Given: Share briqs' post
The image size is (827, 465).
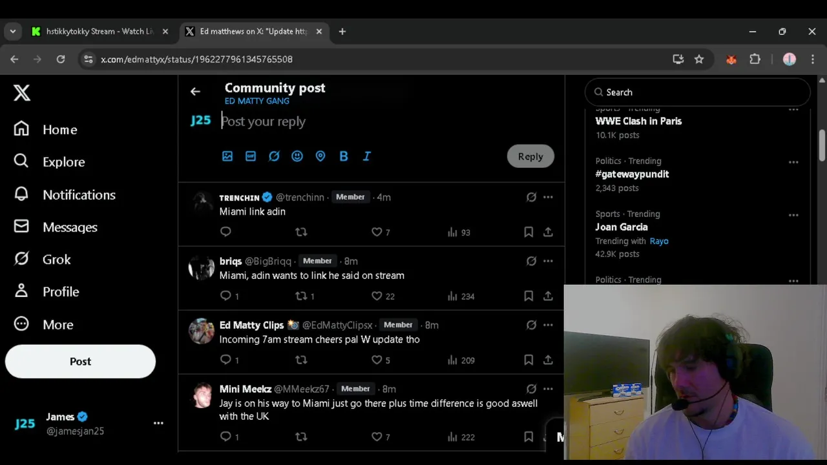Looking at the screenshot, I should point(548,296).
